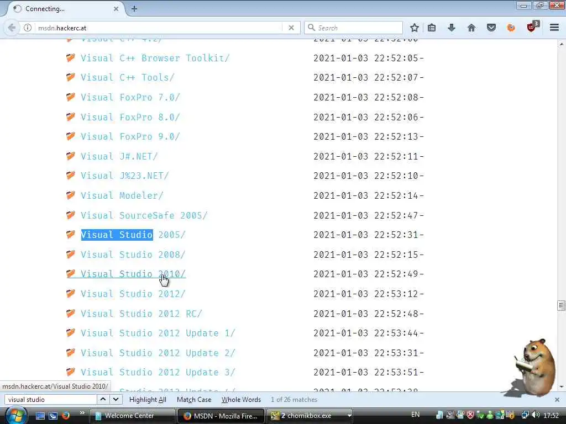The width and height of the screenshot is (566, 424).
Task: Open the highlighted Visual Studio 2005 link
Action: (x=133, y=235)
